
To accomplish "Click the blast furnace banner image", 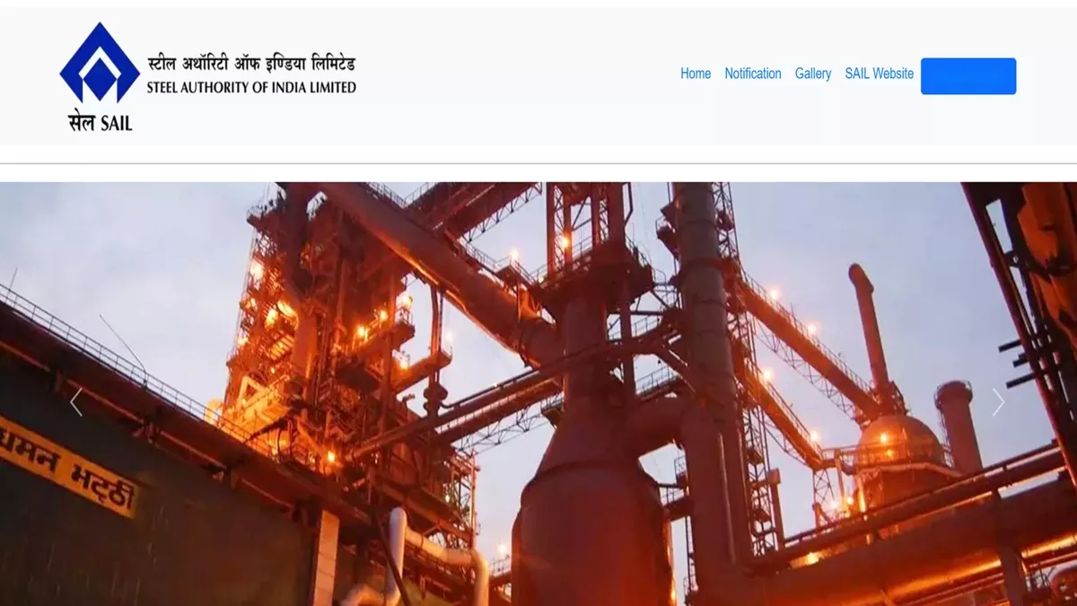I will (x=538, y=394).
